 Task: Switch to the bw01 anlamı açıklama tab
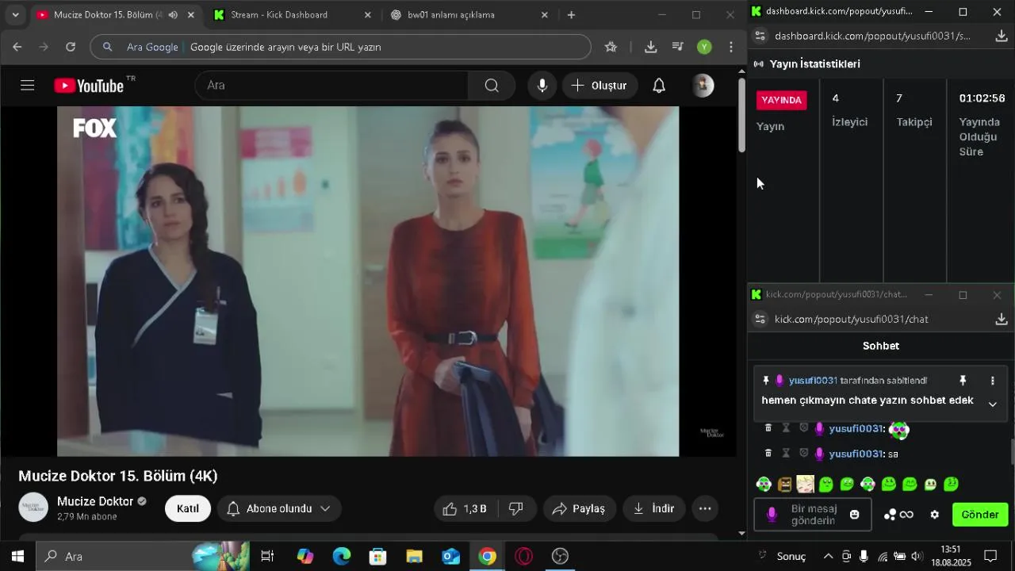click(x=451, y=15)
